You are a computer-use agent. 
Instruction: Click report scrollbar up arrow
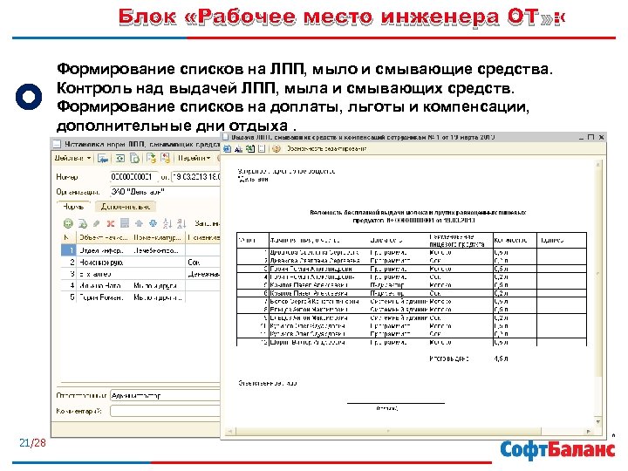(x=598, y=164)
